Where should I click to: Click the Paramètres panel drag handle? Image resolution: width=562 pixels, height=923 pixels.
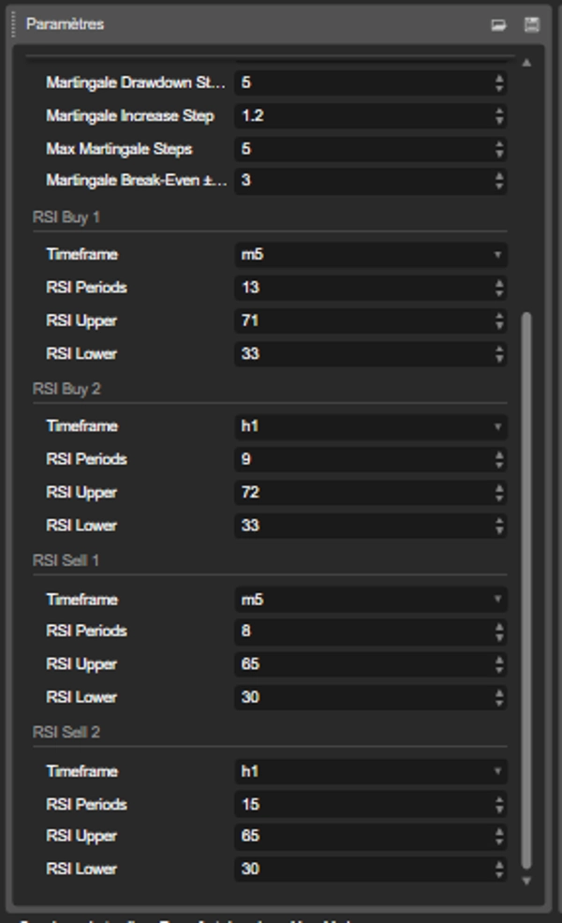pyautogui.click(x=14, y=24)
